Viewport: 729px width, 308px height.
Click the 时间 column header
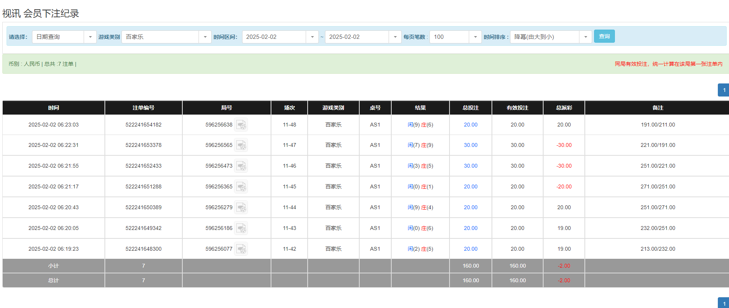(x=54, y=108)
